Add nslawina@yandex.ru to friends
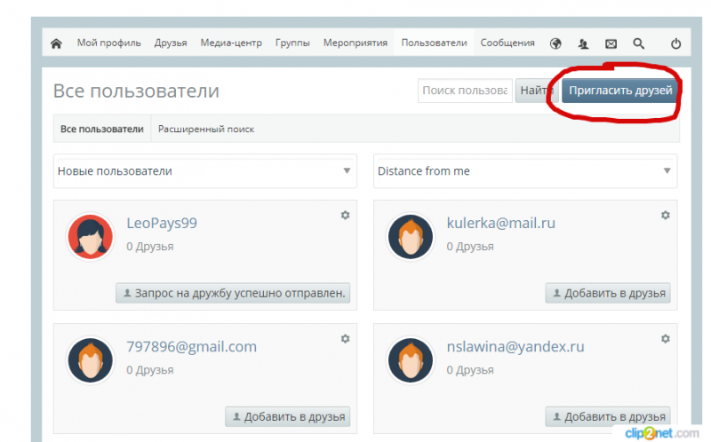 click(x=608, y=416)
